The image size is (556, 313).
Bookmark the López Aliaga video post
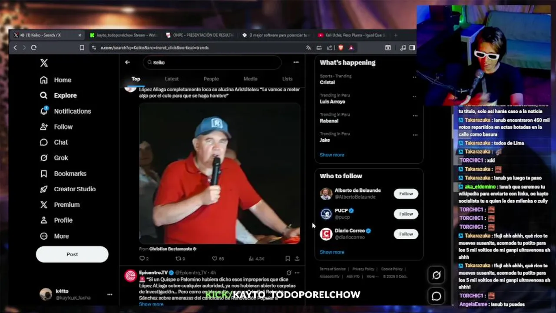[x=288, y=259]
